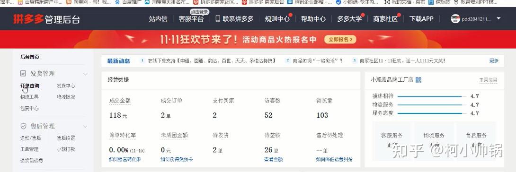Open the news item 商家社区11·11狂欢
516x172 pixels.
pos(402,61)
